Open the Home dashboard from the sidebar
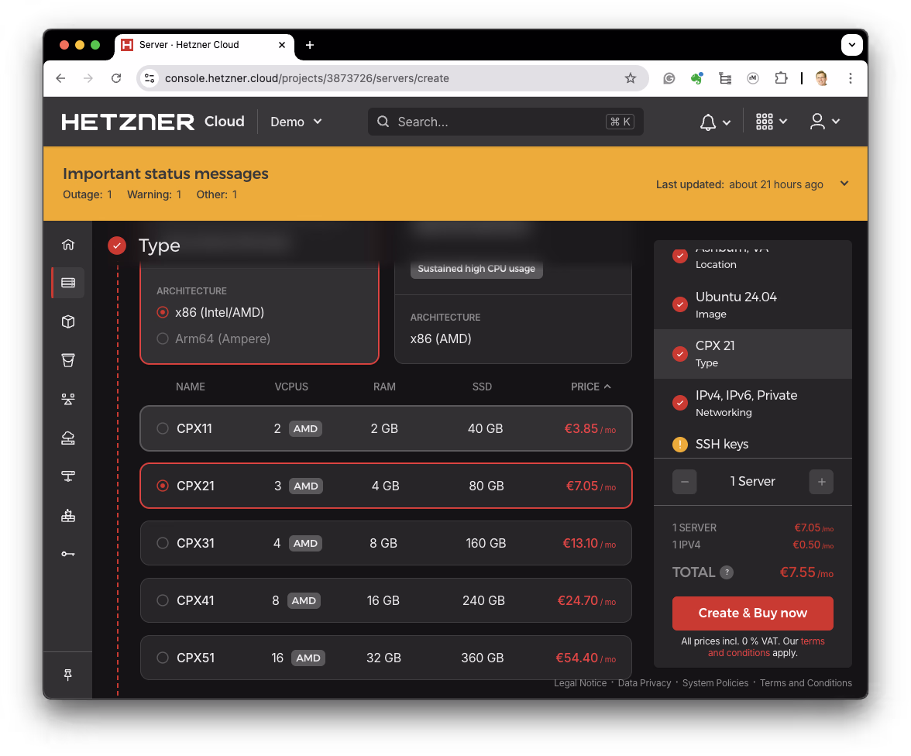The height and width of the screenshot is (756, 911). point(68,244)
